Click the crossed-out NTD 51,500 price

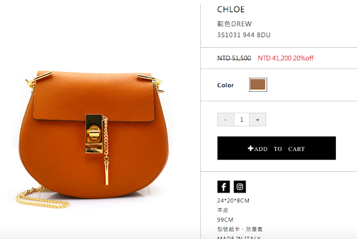234,58
